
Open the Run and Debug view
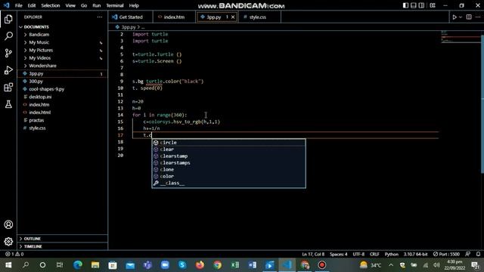(8, 70)
